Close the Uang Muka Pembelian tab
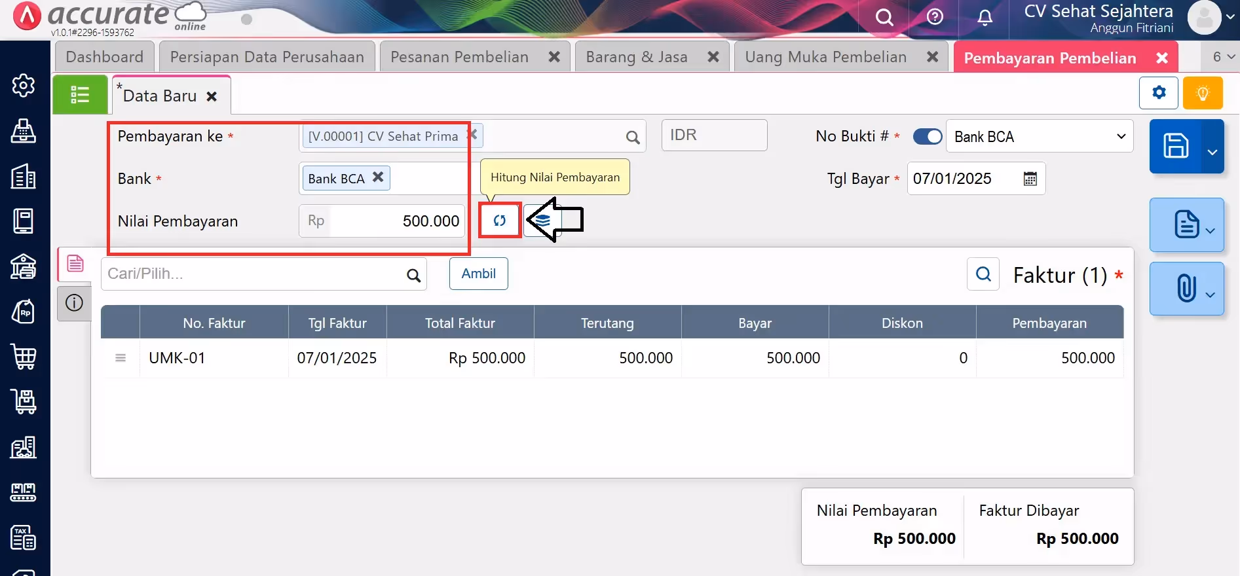The image size is (1240, 576). [933, 57]
